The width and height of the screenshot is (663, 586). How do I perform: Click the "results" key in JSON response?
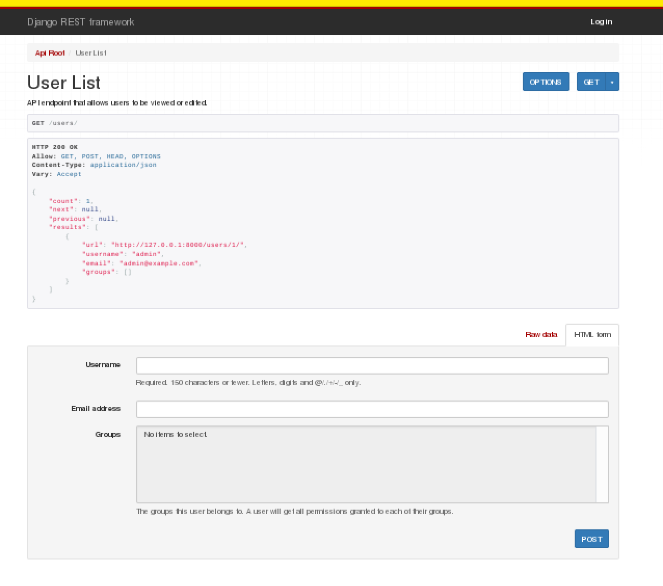point(68,227)
